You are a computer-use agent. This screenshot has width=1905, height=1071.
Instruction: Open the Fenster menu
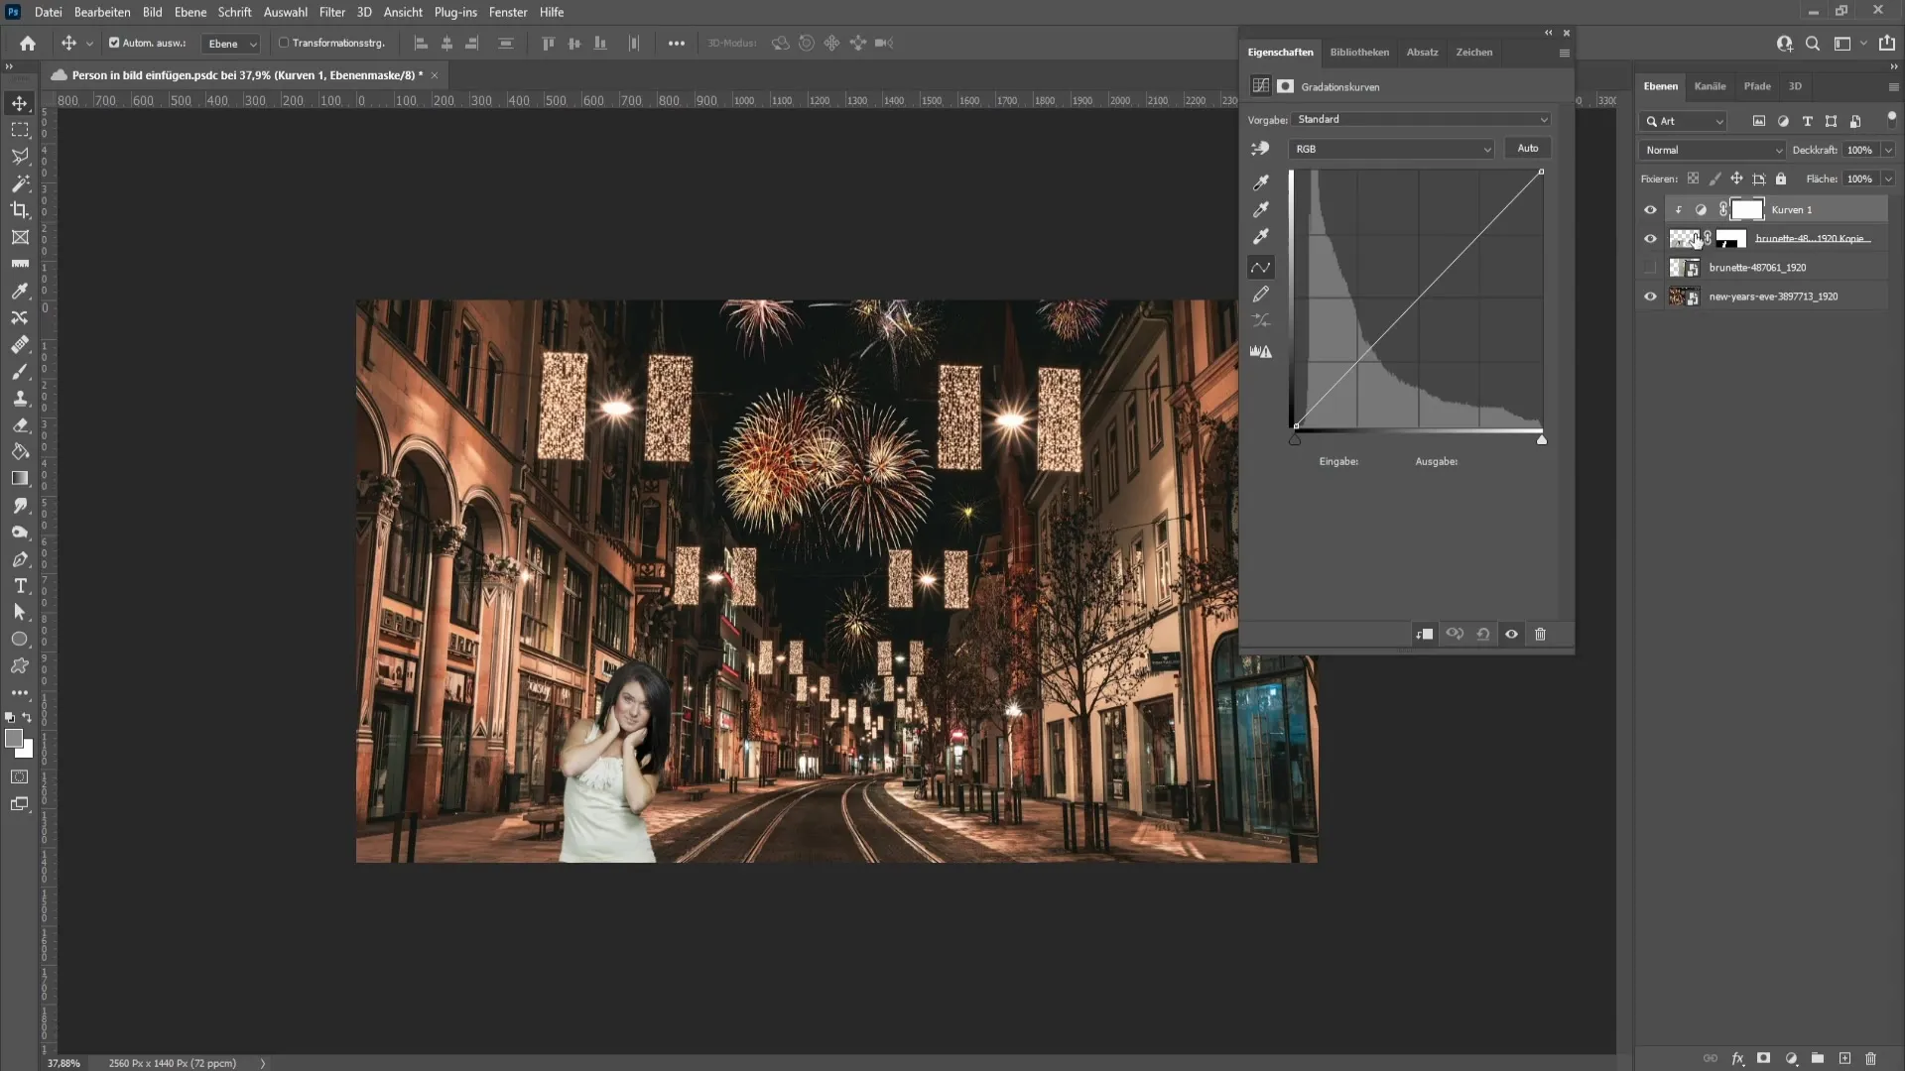(508, 12)
